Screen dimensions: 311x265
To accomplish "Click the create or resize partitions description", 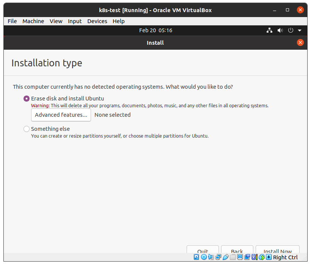I will [120, 136].
